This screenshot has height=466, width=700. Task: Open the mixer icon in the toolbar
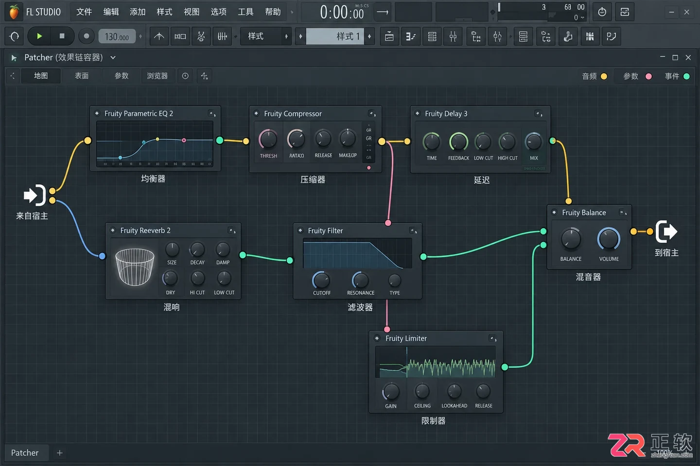[453, 36]
